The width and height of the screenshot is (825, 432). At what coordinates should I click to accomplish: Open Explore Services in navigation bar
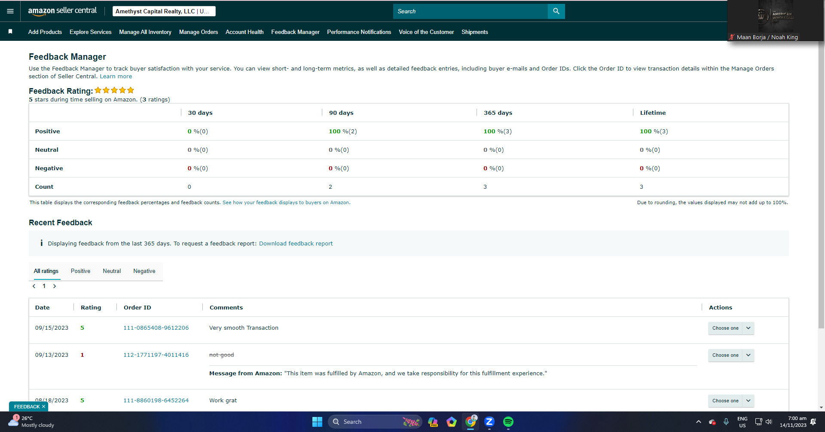click(x=90, y=32)
